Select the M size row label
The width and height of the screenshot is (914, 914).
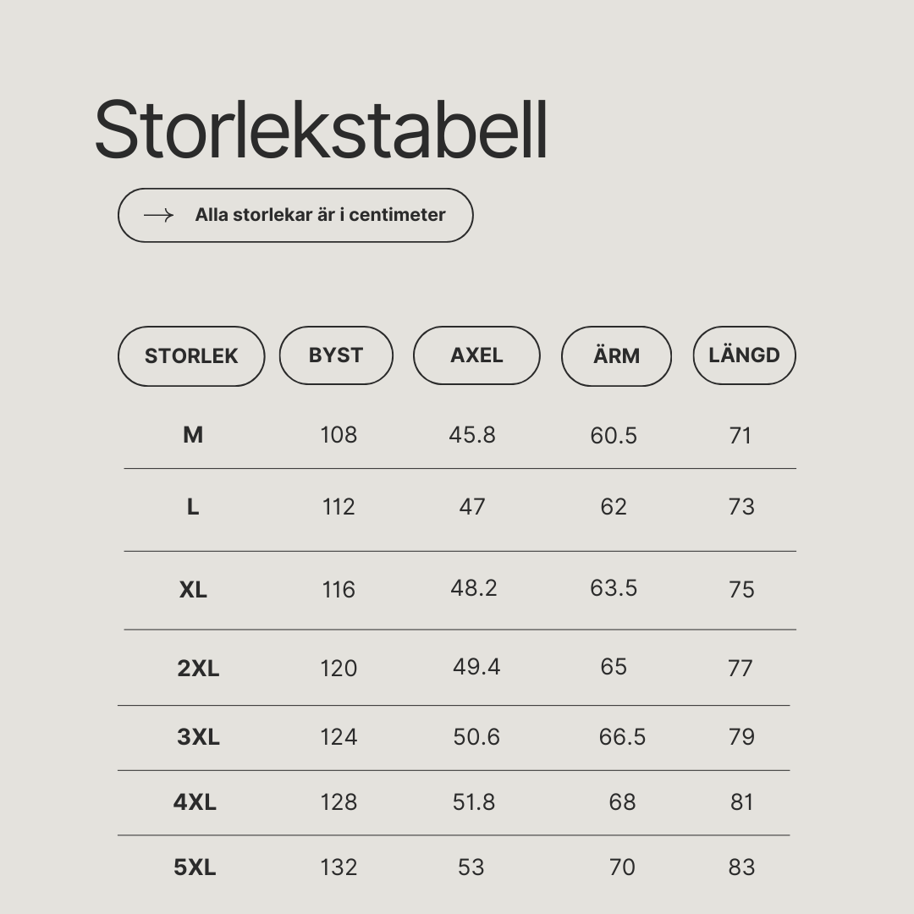(x=193, y=435)
